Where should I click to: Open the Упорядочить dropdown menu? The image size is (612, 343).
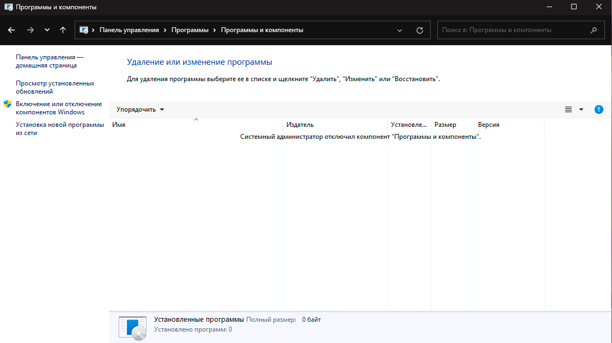coord(140,109)
